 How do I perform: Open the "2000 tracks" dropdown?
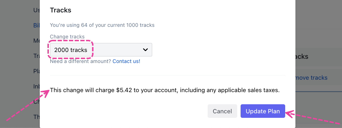point(101,50)
